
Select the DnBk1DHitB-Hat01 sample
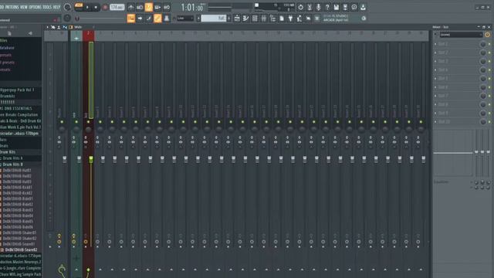click(x=17, y=171)
